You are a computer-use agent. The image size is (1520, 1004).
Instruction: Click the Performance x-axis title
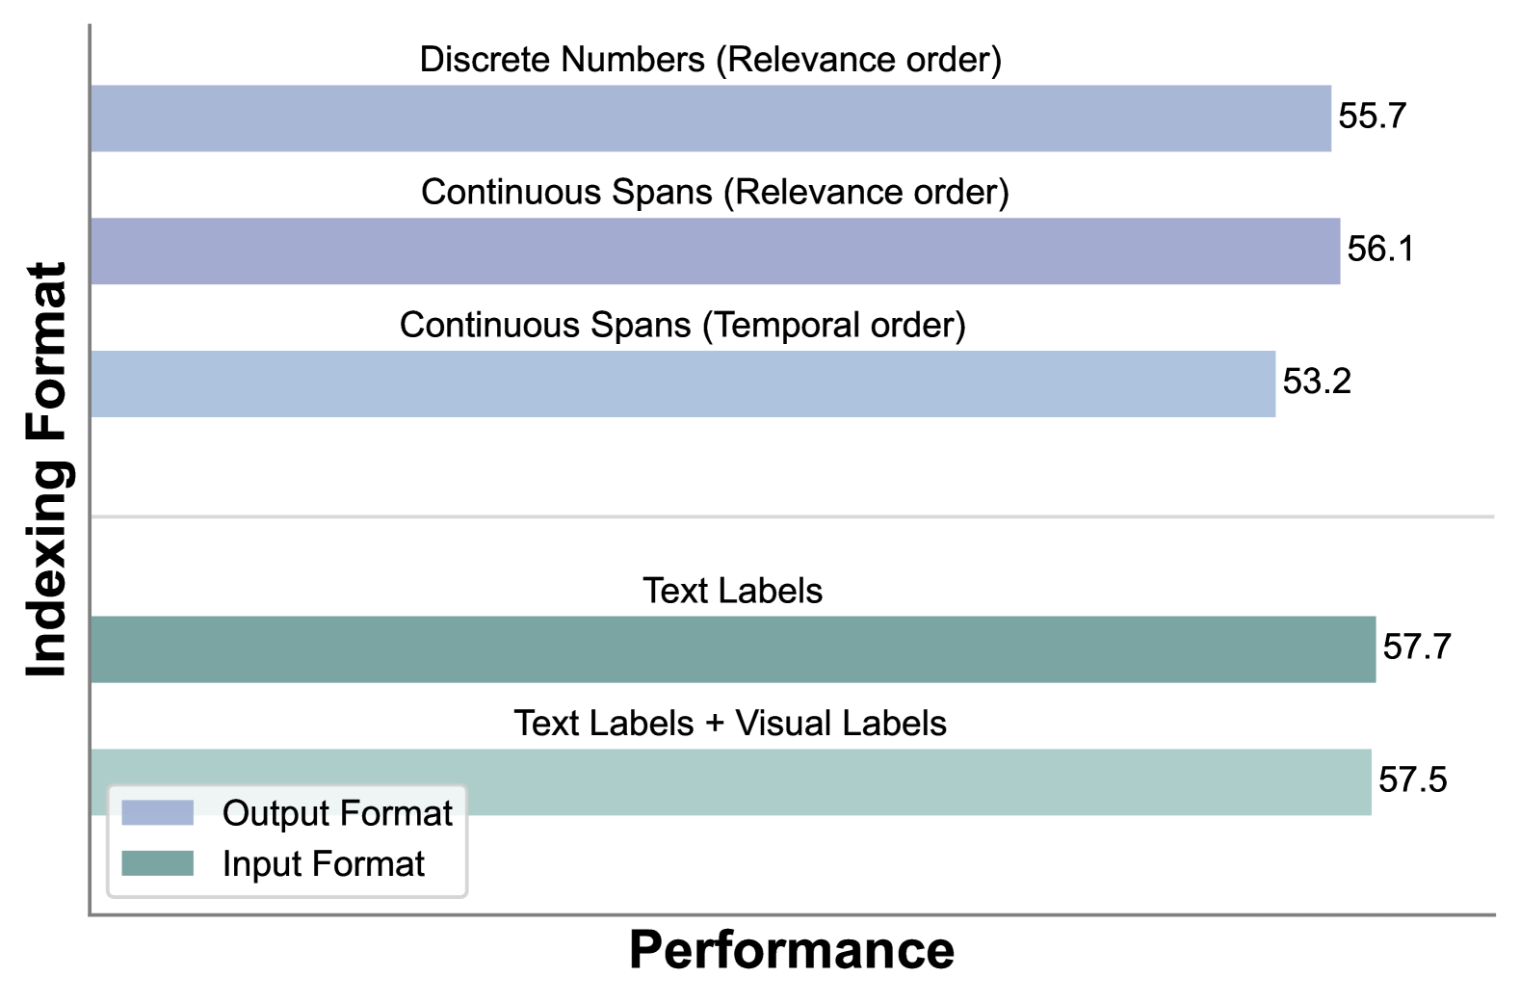792,950
